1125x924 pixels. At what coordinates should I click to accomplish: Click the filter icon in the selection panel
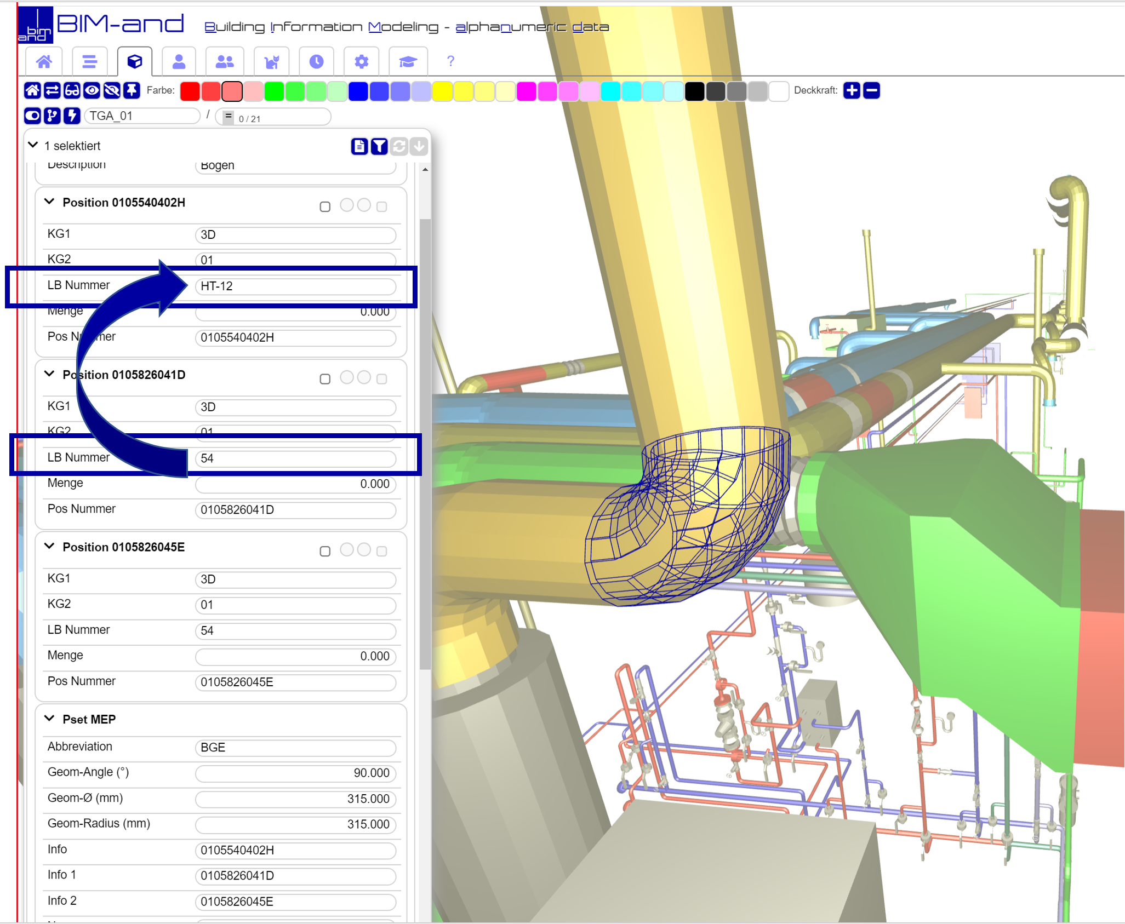point(379,146)
